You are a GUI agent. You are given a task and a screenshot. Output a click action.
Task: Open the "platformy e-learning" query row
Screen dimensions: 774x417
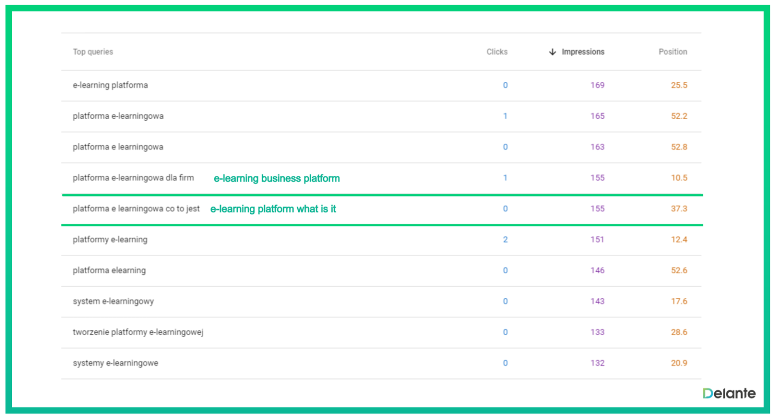click(x=110, y=240)
